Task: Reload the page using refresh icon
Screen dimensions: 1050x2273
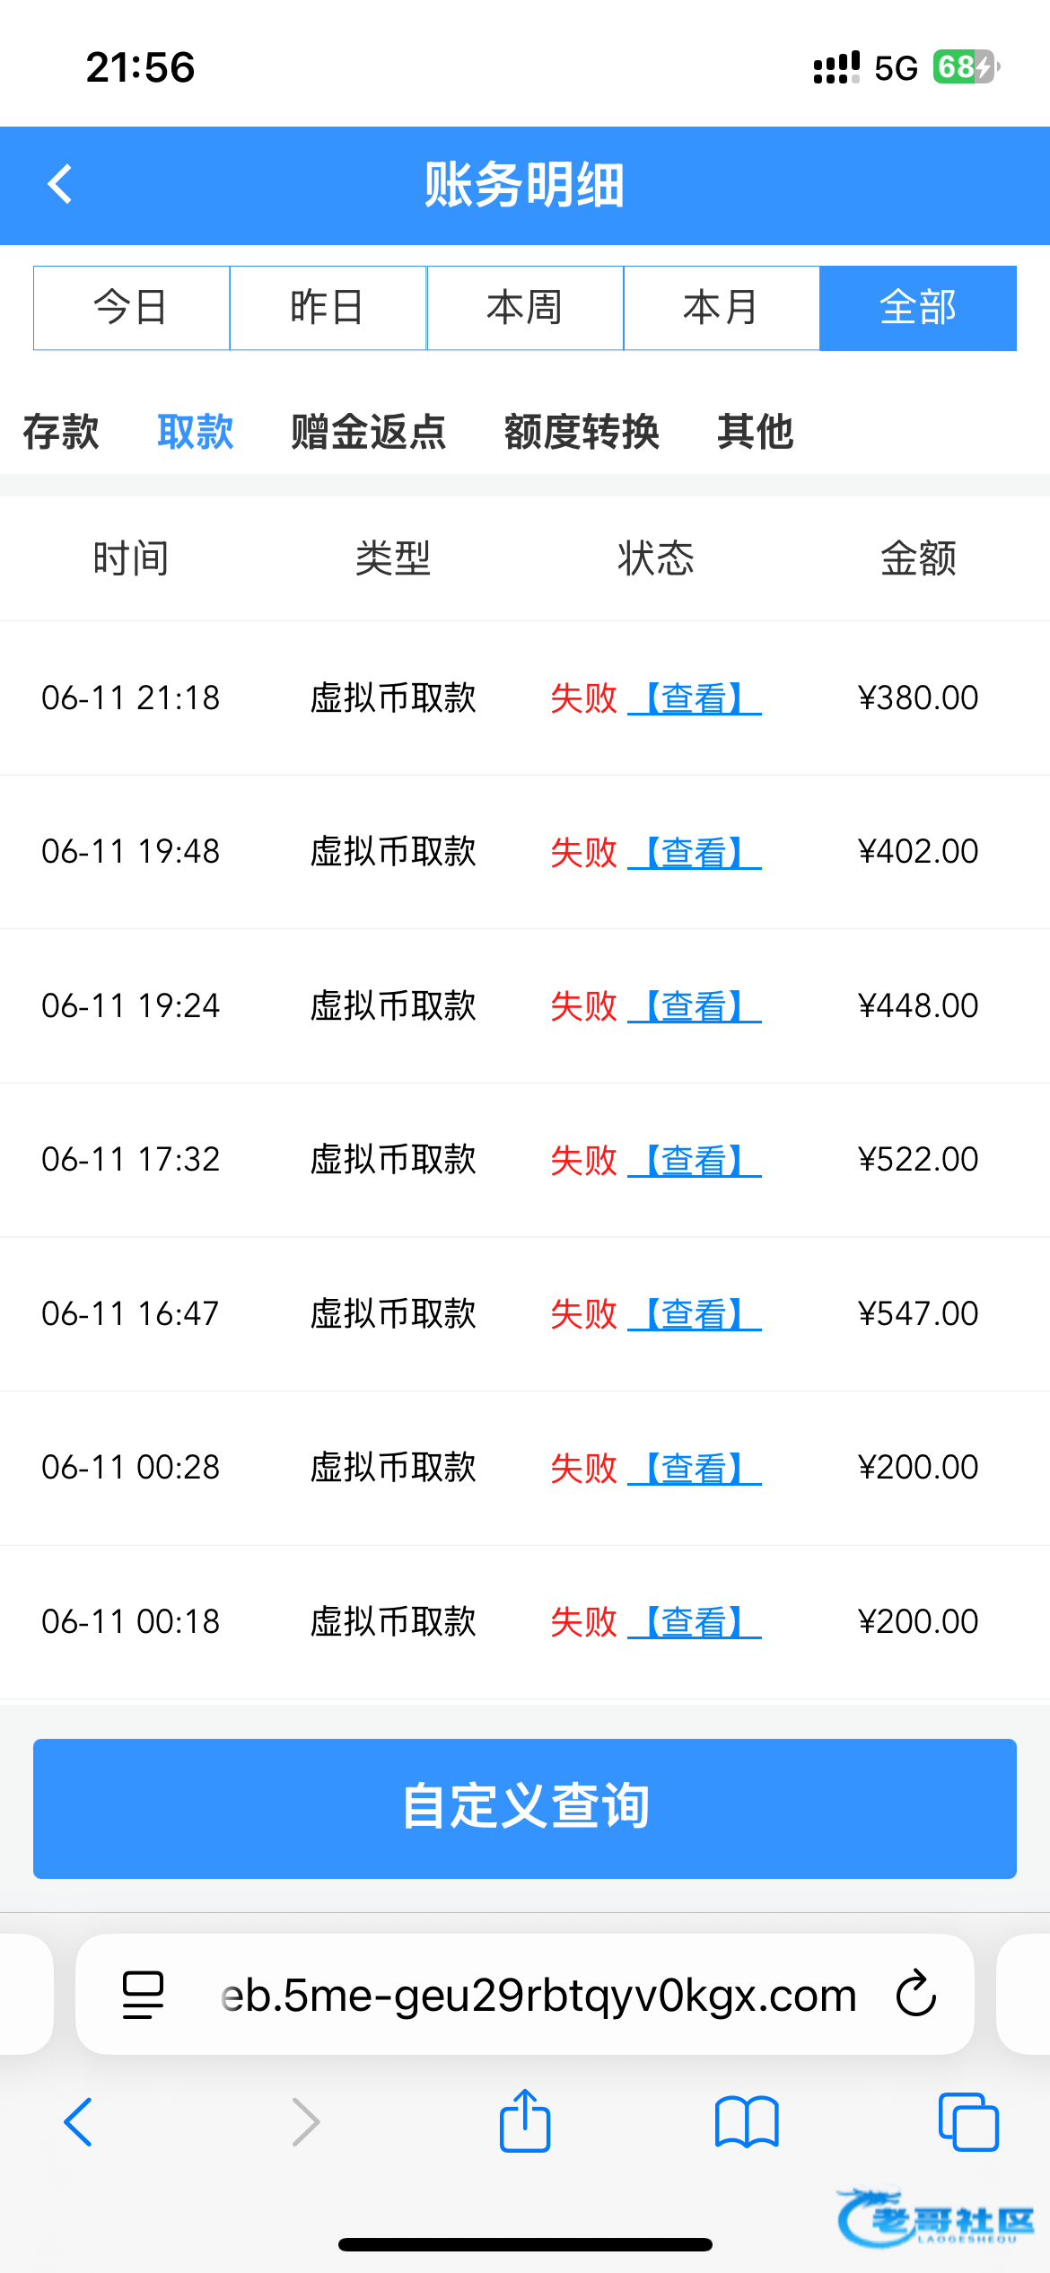Action: tap(915, 1995)
